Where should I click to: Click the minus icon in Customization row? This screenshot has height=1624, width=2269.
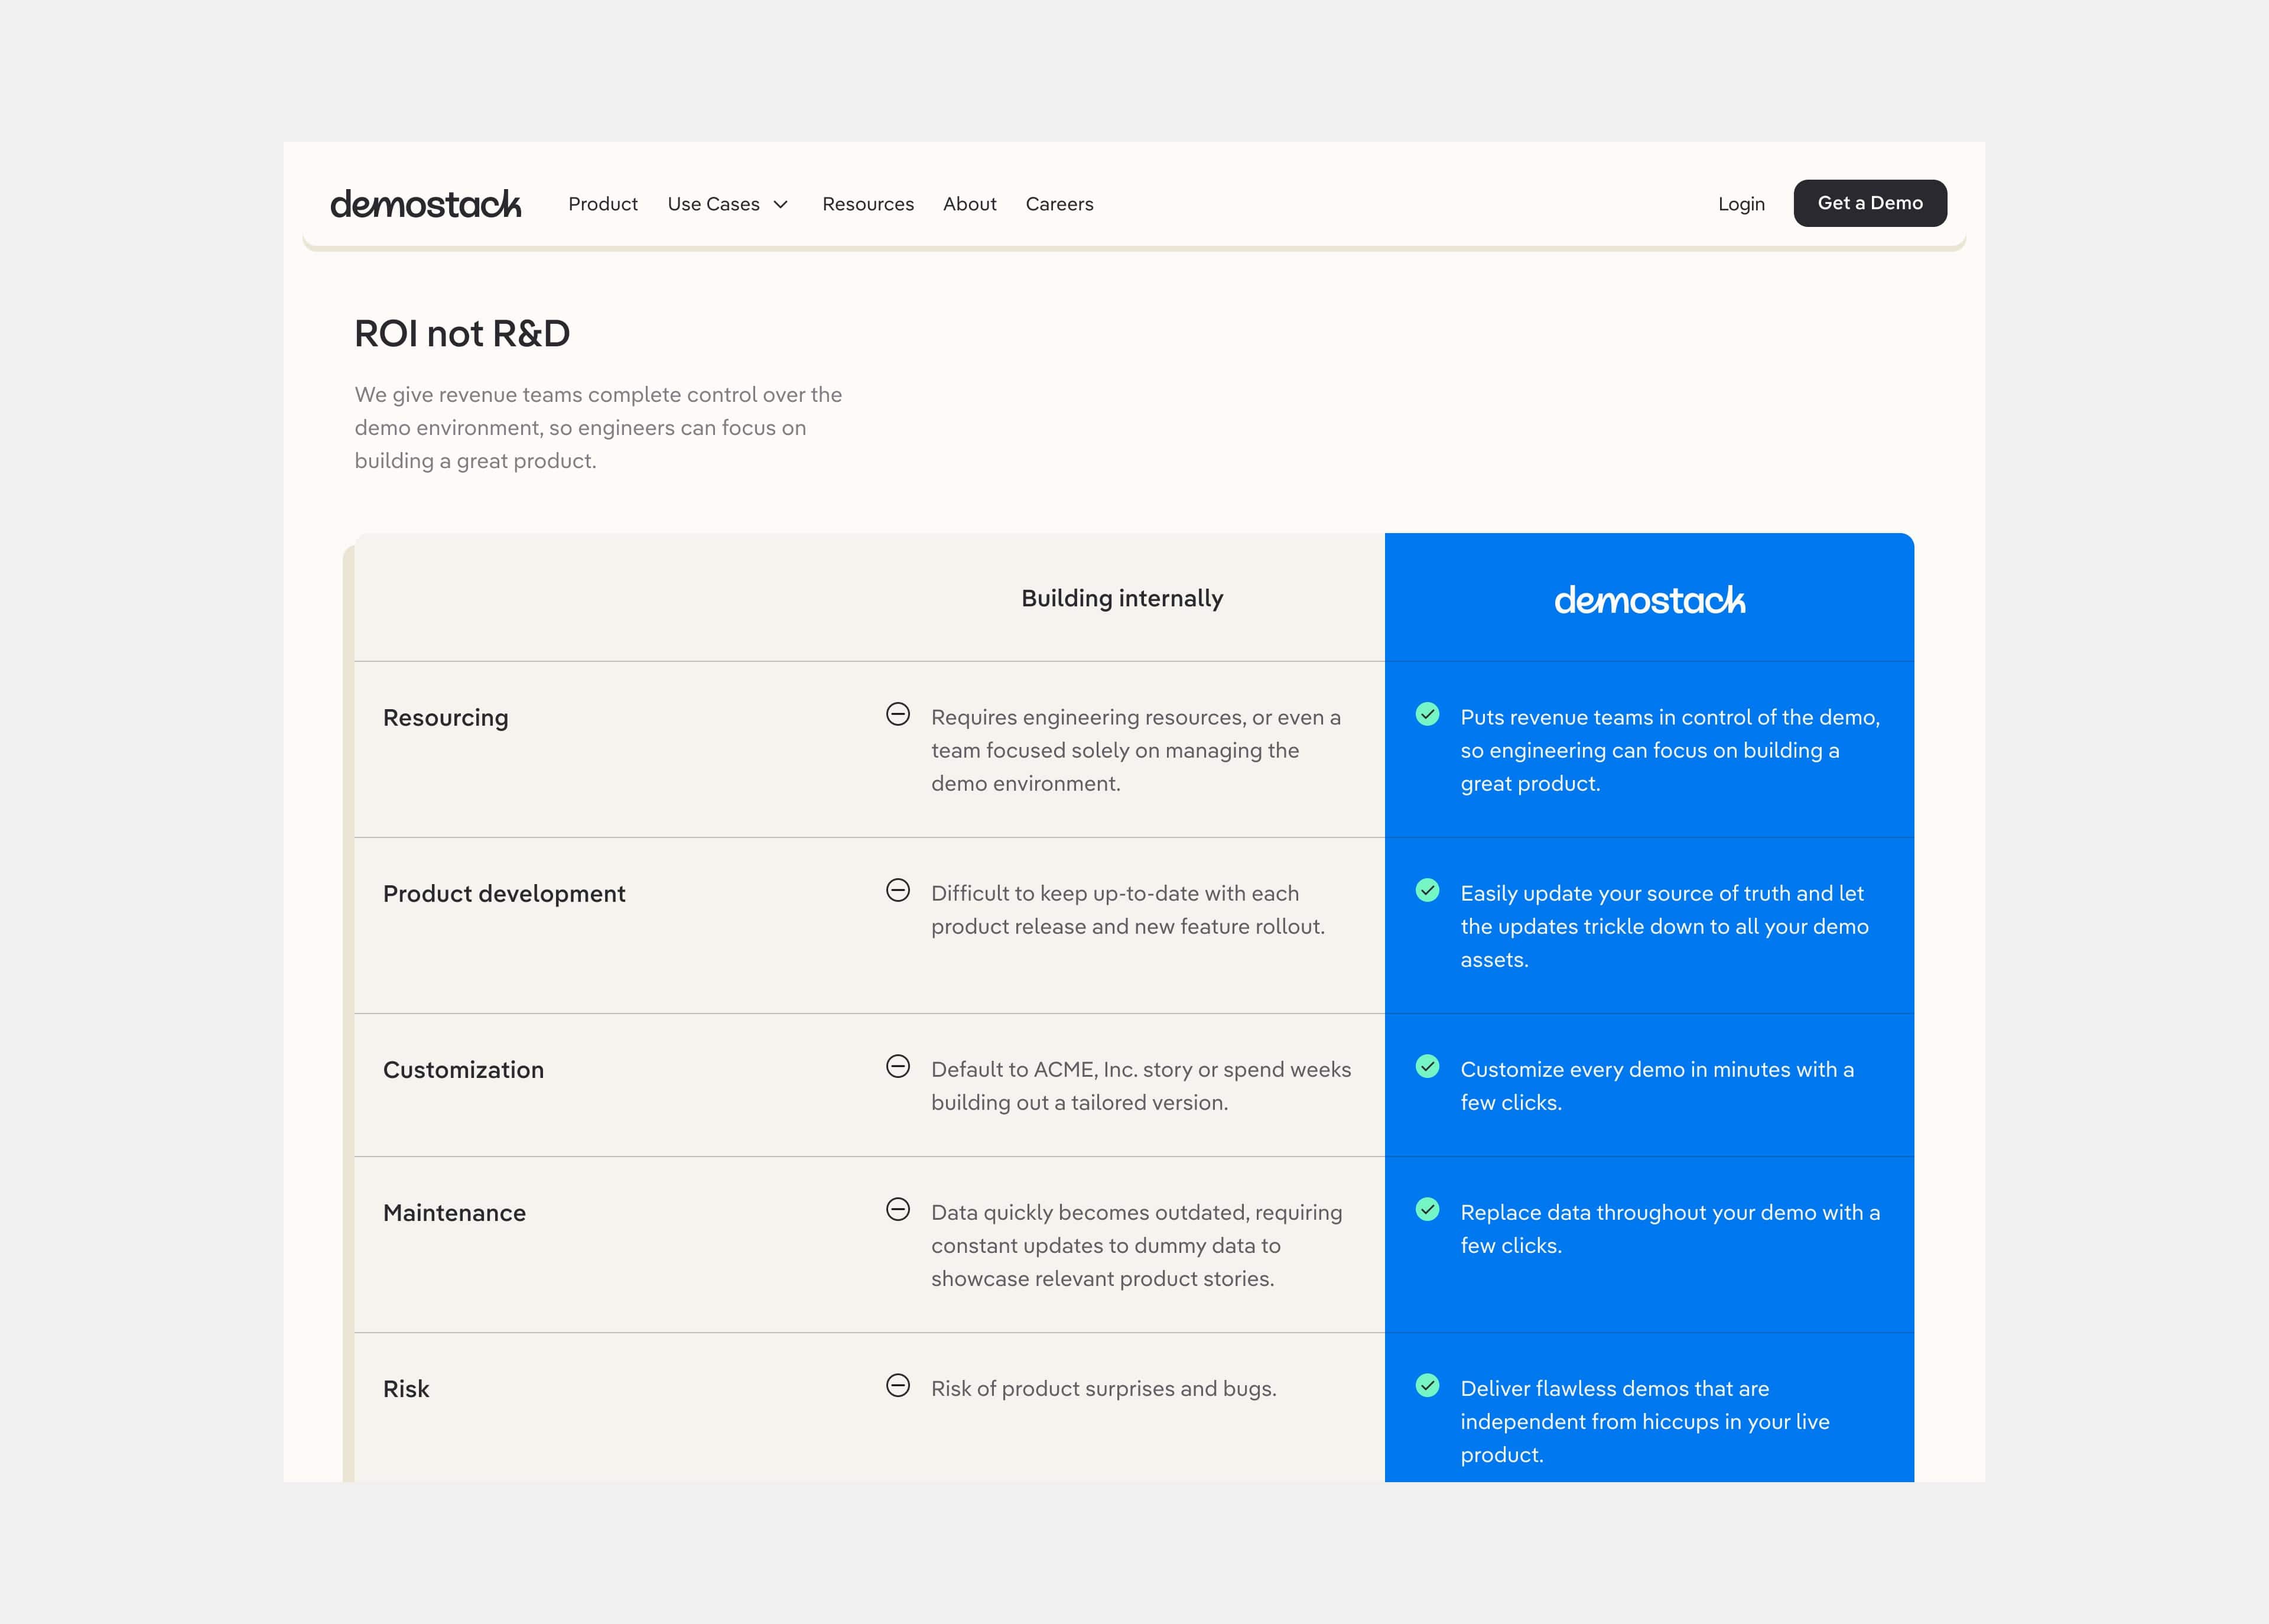[x=898, y=1066]
